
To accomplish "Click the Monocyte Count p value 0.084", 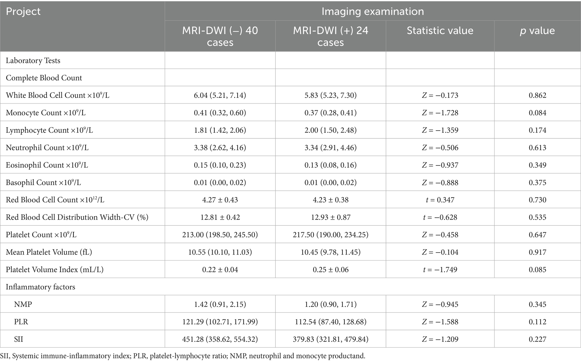I will [x=537, y=113].
